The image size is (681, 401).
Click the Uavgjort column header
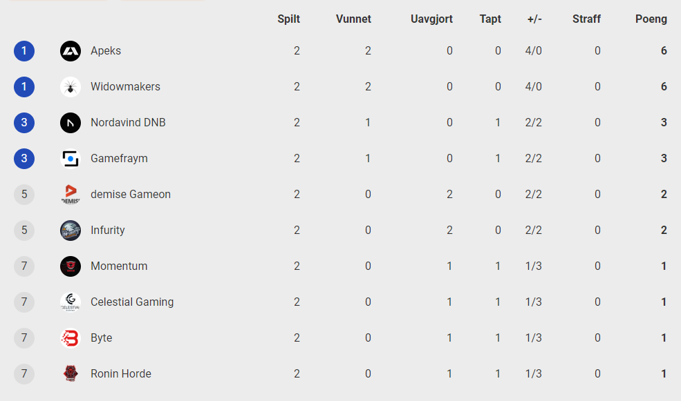coord(431,19)
